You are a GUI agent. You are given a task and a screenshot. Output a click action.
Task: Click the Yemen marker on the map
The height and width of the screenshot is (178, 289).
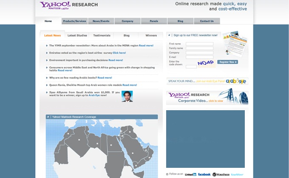click(x=136, y=166)
